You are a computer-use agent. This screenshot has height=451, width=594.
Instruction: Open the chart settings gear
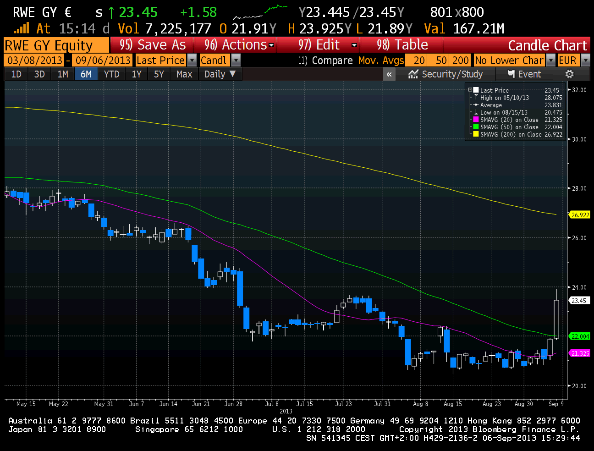(x=569, y=74)
